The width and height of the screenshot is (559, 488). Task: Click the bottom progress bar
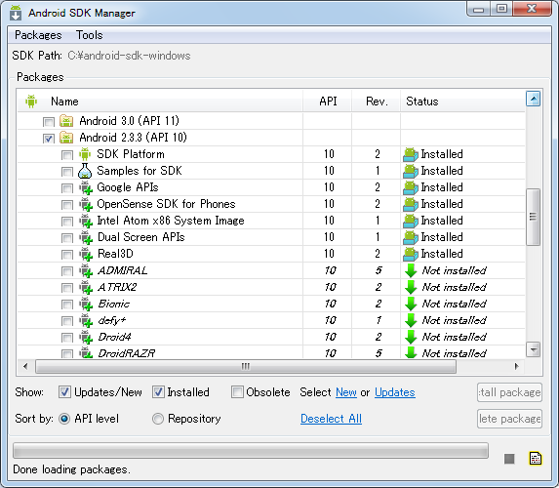[x=251, y=451]
